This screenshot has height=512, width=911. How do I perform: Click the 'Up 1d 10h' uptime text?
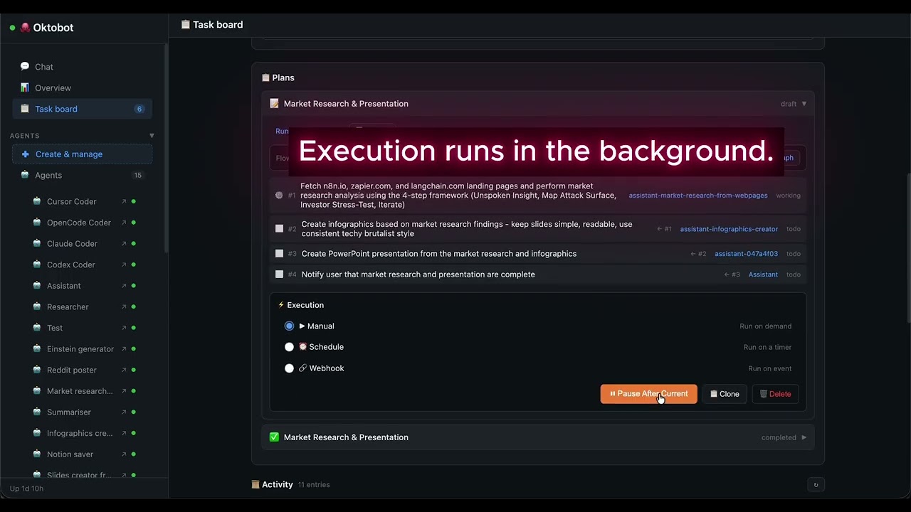pyautogui.click(x=26, y=489)
